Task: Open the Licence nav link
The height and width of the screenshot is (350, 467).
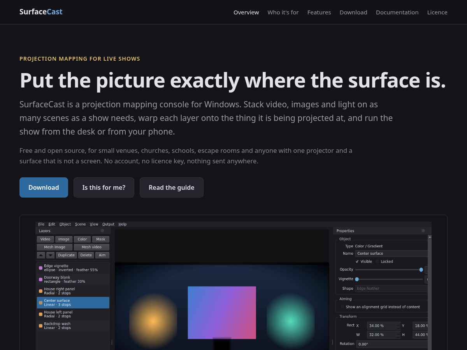Action: tap(437, 12)
